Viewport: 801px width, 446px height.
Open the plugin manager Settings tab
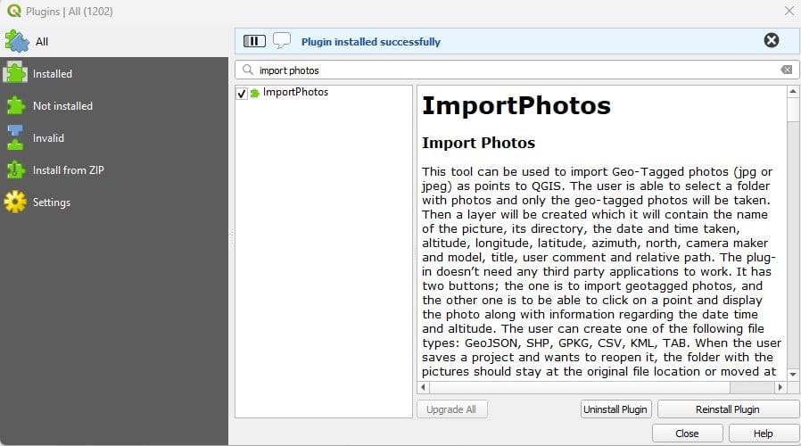pos(114,202)
